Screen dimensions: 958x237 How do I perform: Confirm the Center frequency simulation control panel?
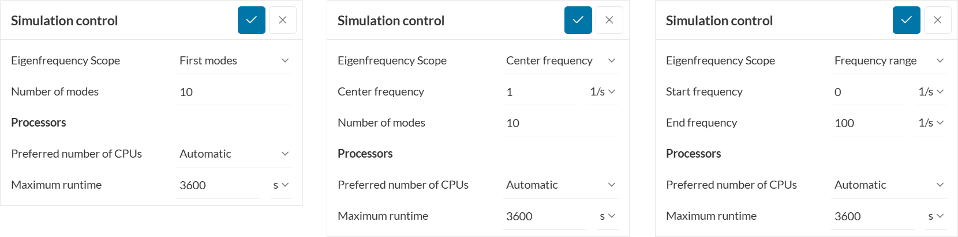[578, 20]
